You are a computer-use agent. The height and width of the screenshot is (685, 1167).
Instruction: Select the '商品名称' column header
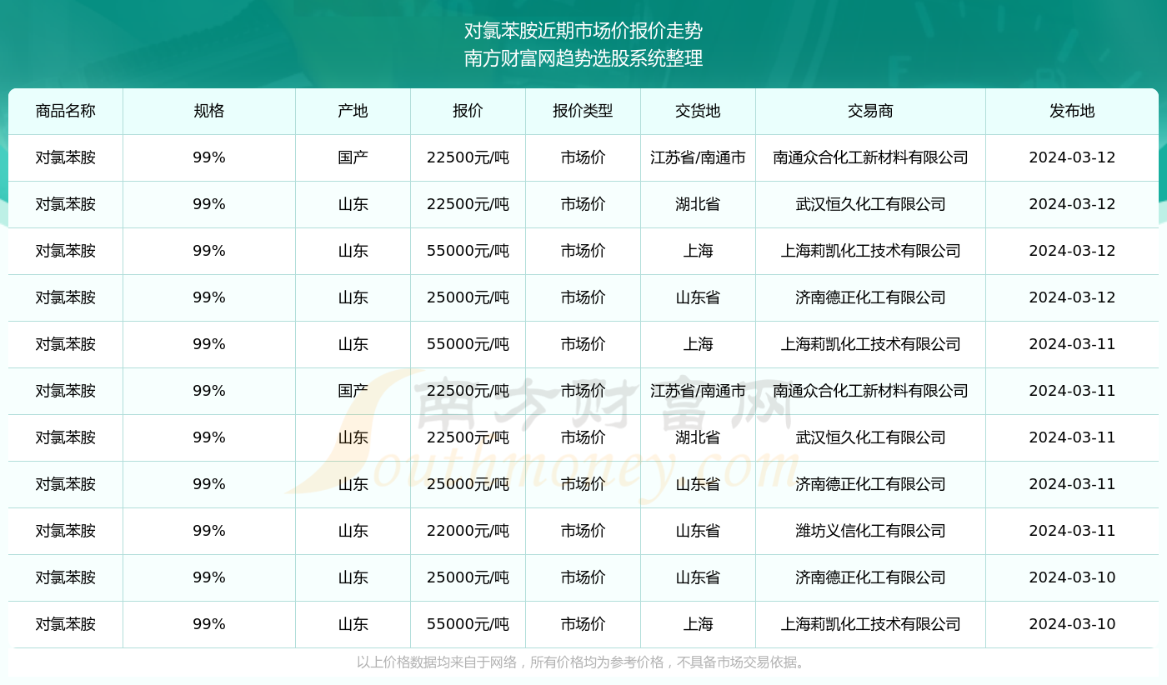66,111
